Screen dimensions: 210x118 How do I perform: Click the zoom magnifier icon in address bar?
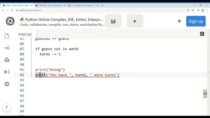188,10
